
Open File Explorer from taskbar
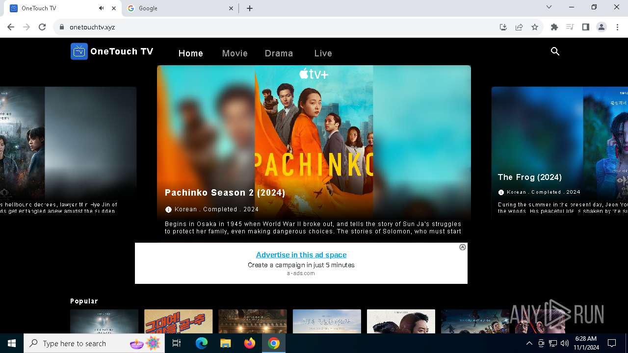pyautogui.click(x=225, y=343)
